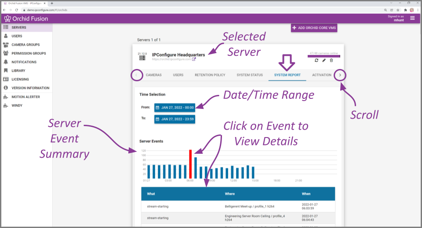Click the Camera Groups icon

click(x=6, y=45)
